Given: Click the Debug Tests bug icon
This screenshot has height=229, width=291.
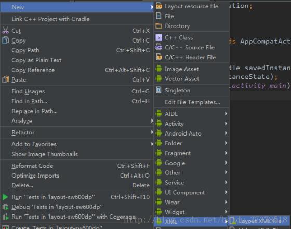Looking at the screenshot, I should point(5,207).
